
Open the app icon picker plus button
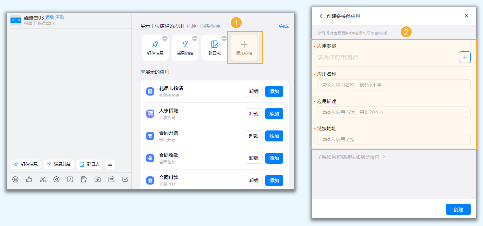click(x=465, y=57)
